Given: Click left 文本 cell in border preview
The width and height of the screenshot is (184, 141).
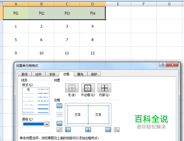Looking at the screenshot, I should point(78,115).
